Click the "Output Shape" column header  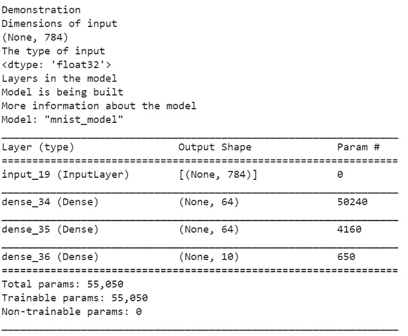[x=214, y=147]
